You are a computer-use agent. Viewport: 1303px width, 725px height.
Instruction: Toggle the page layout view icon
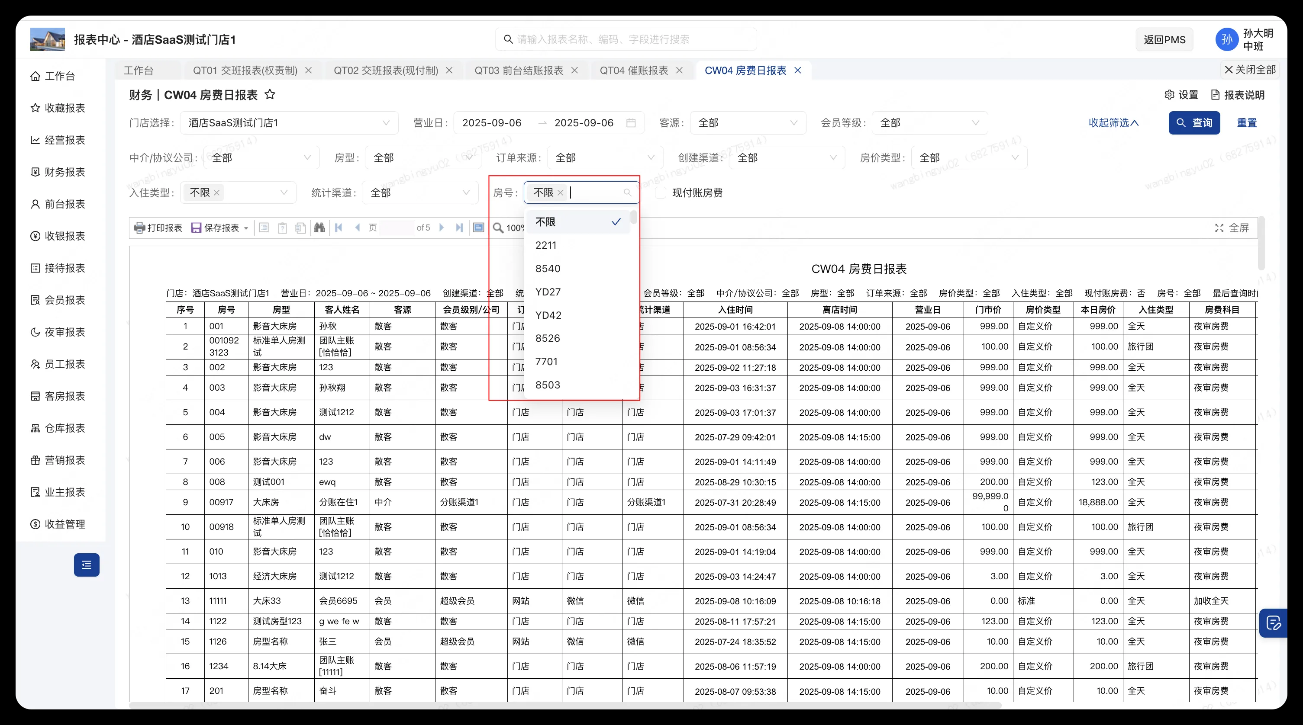[478, 228]
